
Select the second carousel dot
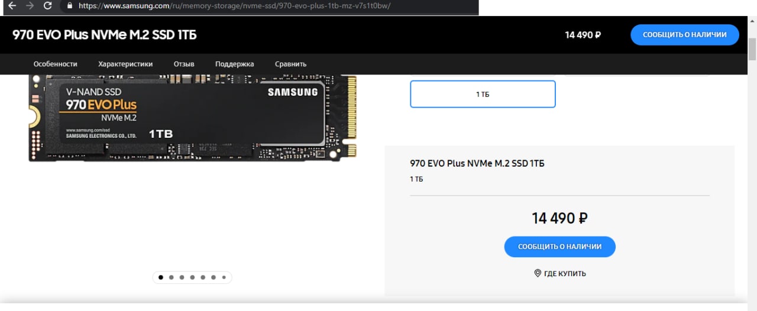point(171,277)
